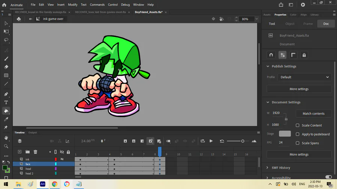Delete layer using the trash icon
The width and height of the screenshot is (337, 189).
click(x=36, y=152)
